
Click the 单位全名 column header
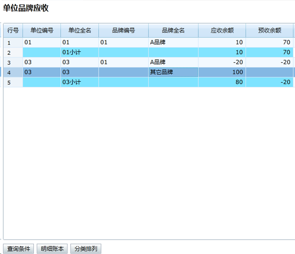click(79, 31)
